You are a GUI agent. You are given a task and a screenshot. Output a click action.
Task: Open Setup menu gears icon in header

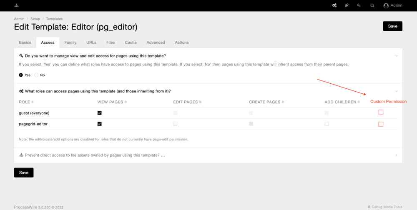click(x=334, y=5)
